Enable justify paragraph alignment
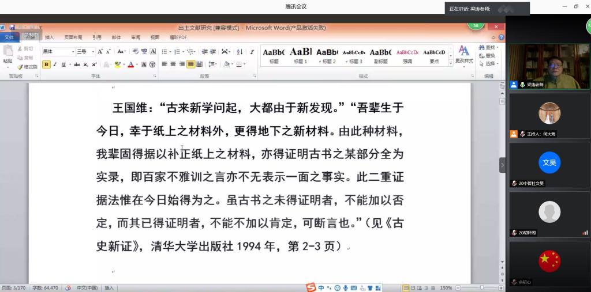 click(x=190, y=65)
